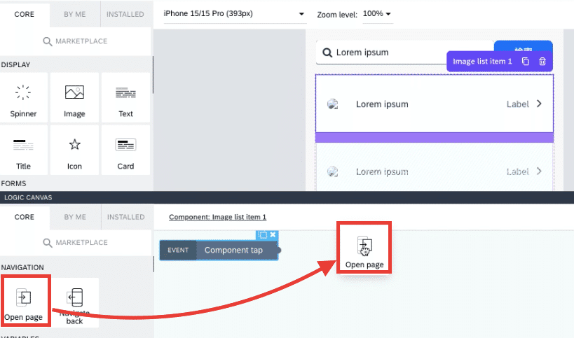
Task: Delete Image list item 1 with trash icon
Action: 542,62
